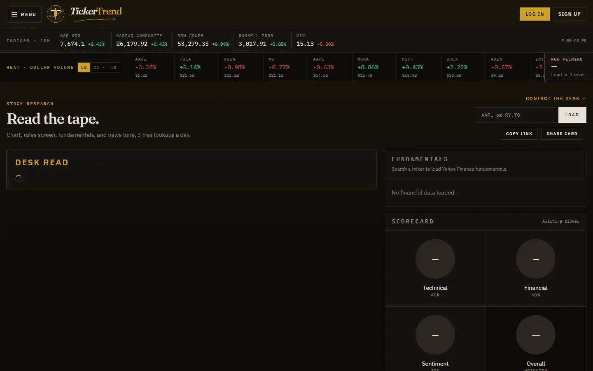Image resolution: width=593 pixels, height=371 pixels.
Task: Open the hamburger Menu button
Action: click(24, 14)
